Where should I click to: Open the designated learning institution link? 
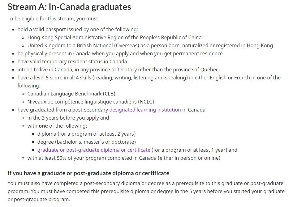tap(145, 110)
